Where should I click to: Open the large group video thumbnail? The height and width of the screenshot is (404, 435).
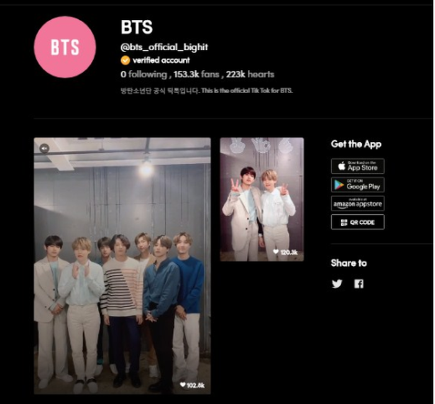point(122,266)
